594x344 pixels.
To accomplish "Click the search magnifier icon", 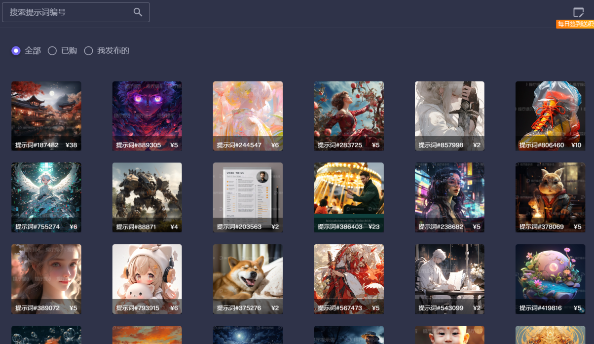I will coord(138,12).
